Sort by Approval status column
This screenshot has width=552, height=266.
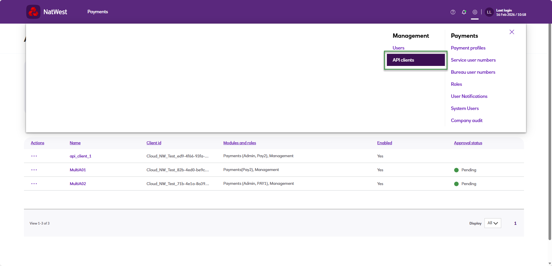coord(468,143)
